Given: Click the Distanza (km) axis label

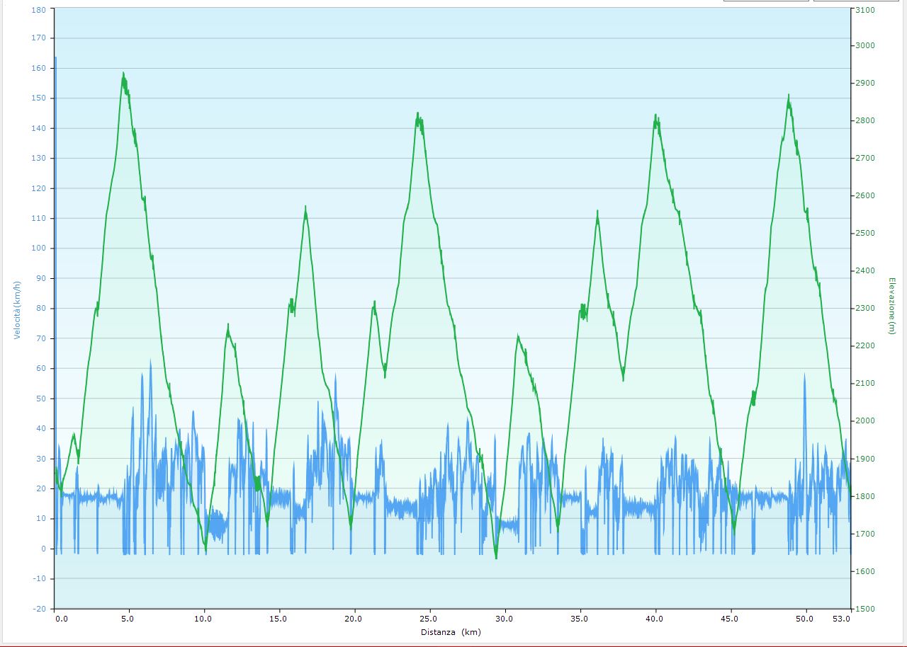Looking at the screenshot, I should (450, 632).
